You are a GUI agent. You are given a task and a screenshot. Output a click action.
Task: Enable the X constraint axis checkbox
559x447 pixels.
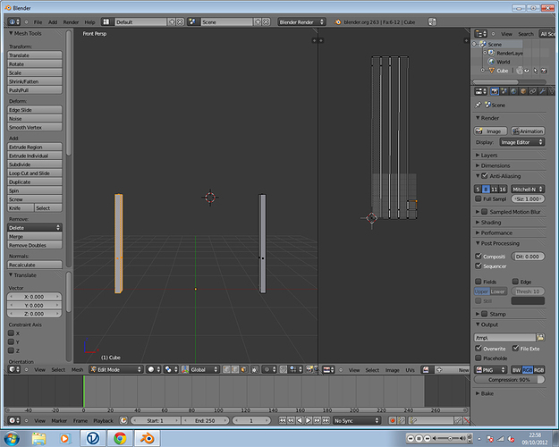pos(11,333)
